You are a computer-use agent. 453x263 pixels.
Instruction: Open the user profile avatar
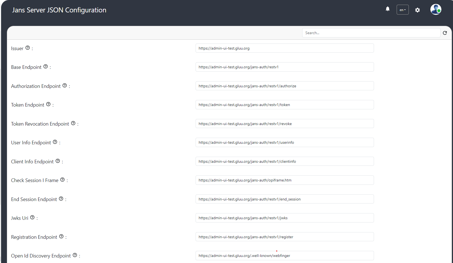point(436,10)
